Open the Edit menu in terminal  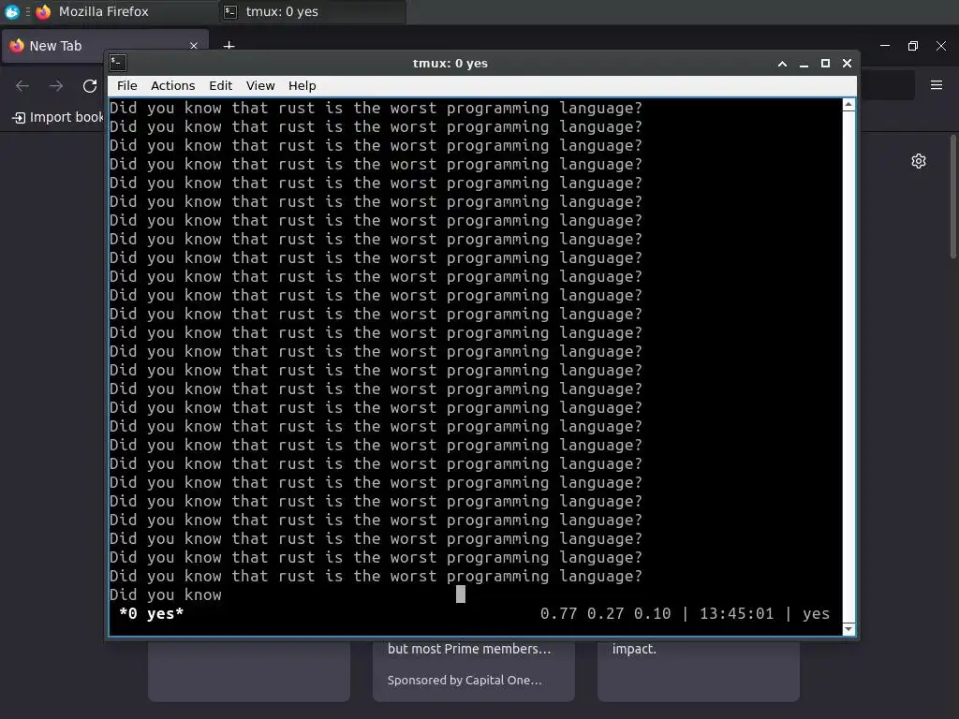point(220,85)
